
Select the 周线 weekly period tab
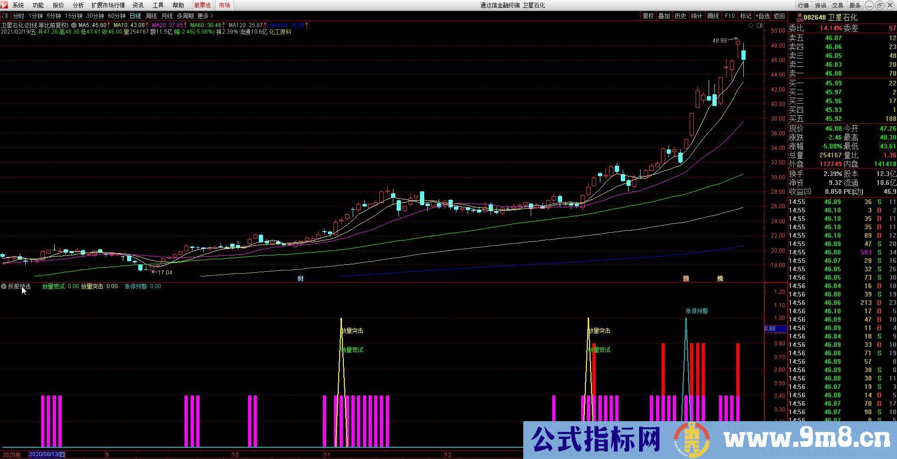tap(151, 16)
